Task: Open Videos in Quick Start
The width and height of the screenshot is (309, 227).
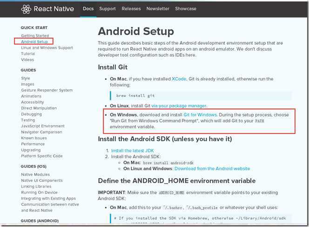Action: tap(27, 60)
